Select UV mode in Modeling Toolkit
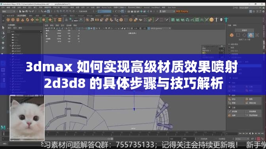Image resolution: width=266 pixels, height=149 pixels. tap(257, 35)
